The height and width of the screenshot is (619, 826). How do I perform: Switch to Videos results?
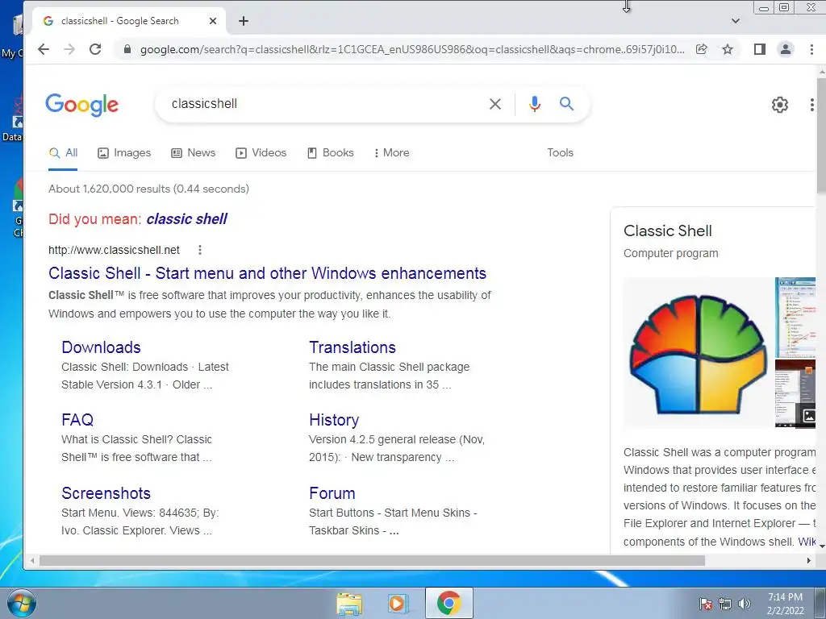[261, 153]
